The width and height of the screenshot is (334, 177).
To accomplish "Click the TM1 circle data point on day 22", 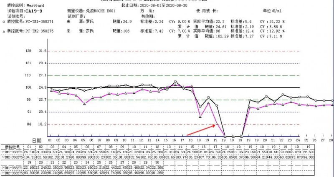I will [x=283, y=95].
